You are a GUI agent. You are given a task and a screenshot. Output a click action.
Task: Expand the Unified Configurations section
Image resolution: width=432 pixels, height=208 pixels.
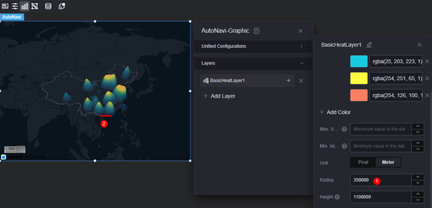point(253,46)
